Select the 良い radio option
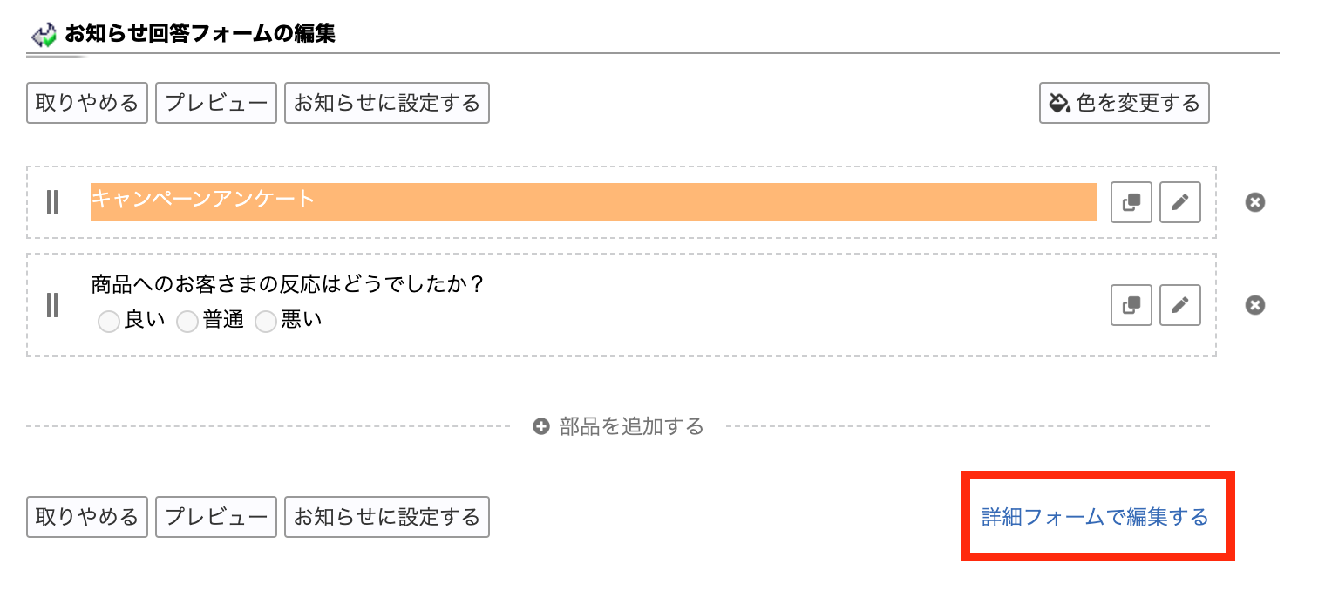Viewport: 1325px width, 591px height. coord(109,322)
